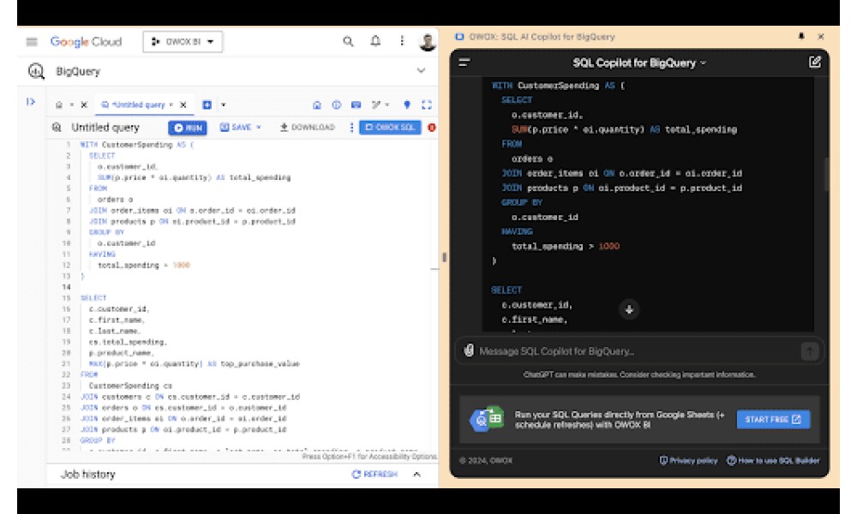This screenshot has width=857, height=514.
Task: Open the three-dot more options in the query toolbar
Action: pyautogui.click(x=351, y=128)
